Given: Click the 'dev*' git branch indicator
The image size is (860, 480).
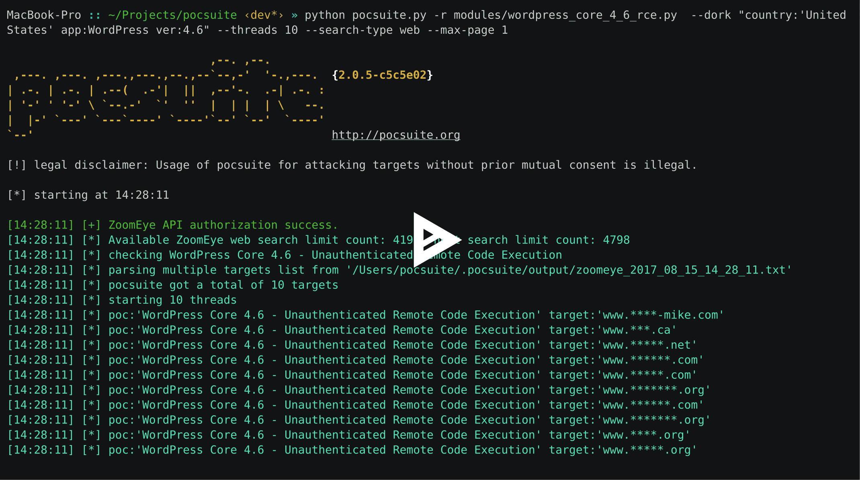Looking at the screenshot, I should pos(264,15).
